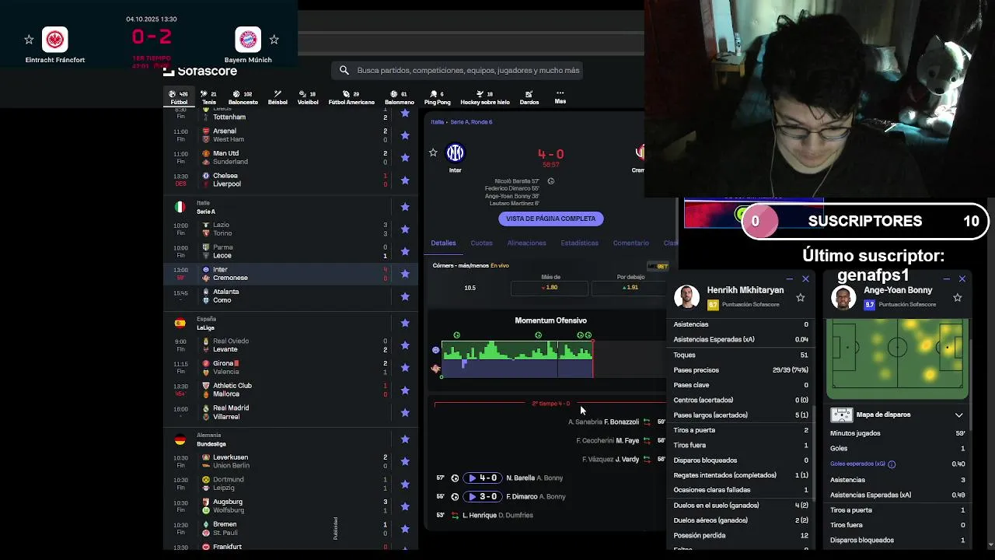The width and height of the screenshot is (995, 560).
Task: Select the Béisbol sport icon
Action: point(278,98)
